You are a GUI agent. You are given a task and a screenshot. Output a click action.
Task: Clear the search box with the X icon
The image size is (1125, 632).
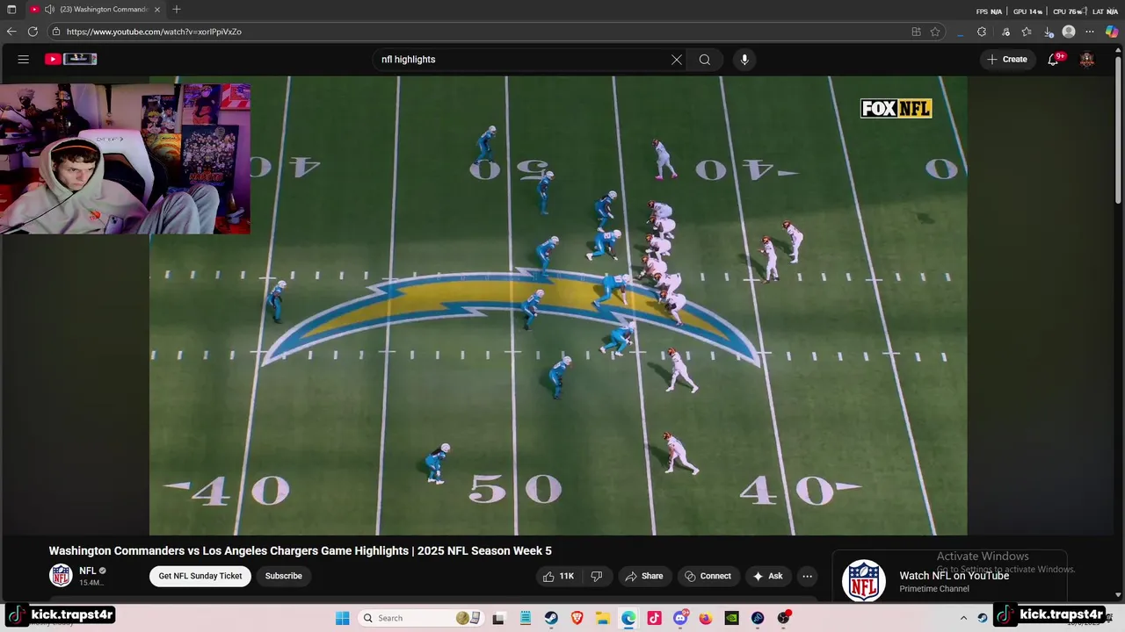[x=677, y=60]
